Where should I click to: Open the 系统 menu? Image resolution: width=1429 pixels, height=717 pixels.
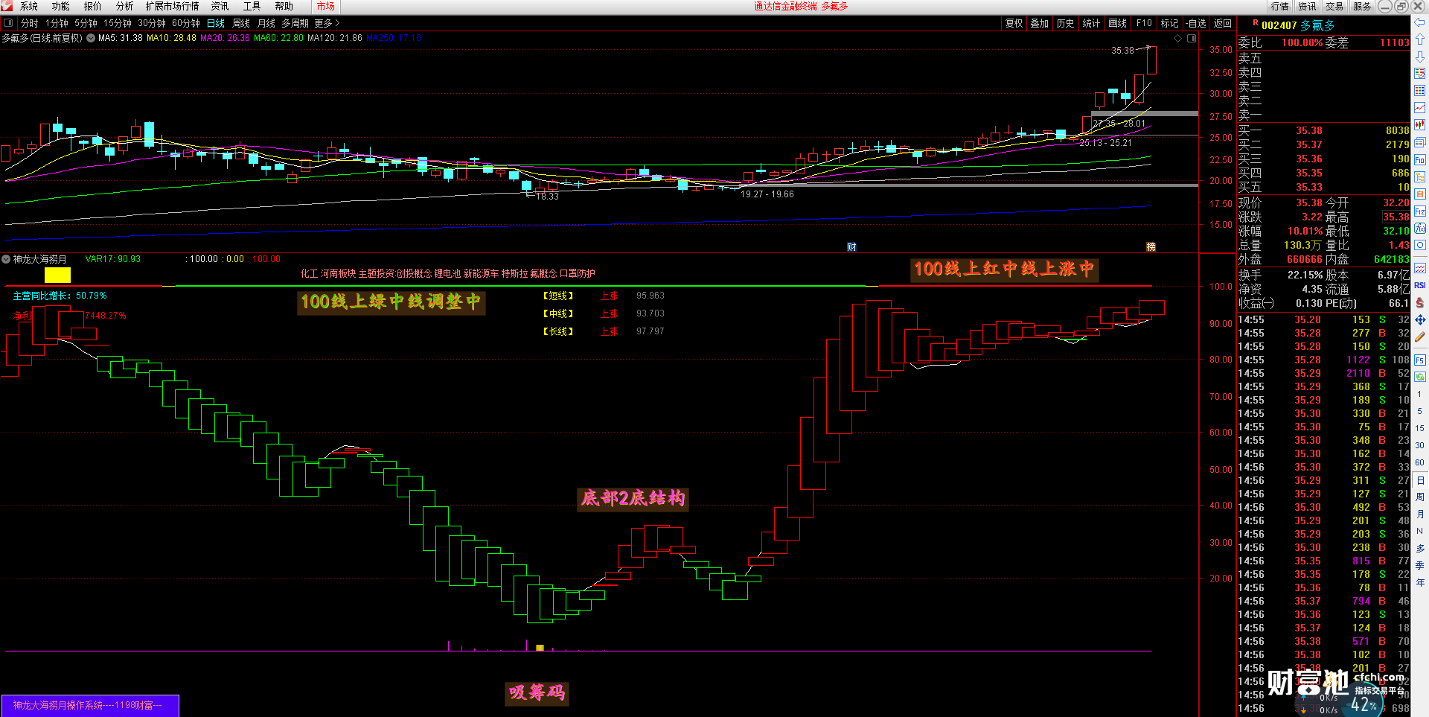pos(29,6)
